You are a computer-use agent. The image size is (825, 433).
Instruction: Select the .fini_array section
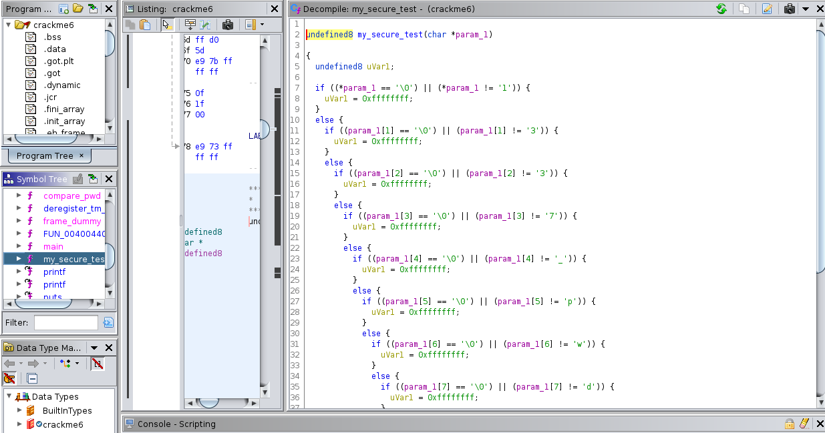tap(64, 109)
